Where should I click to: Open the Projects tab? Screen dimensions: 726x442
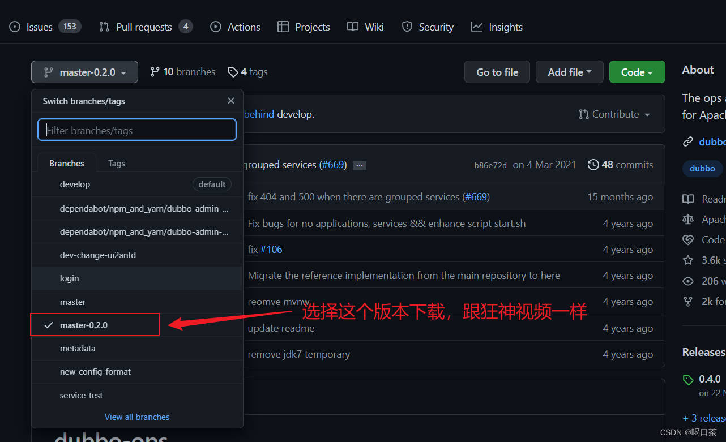click(304, 27)
